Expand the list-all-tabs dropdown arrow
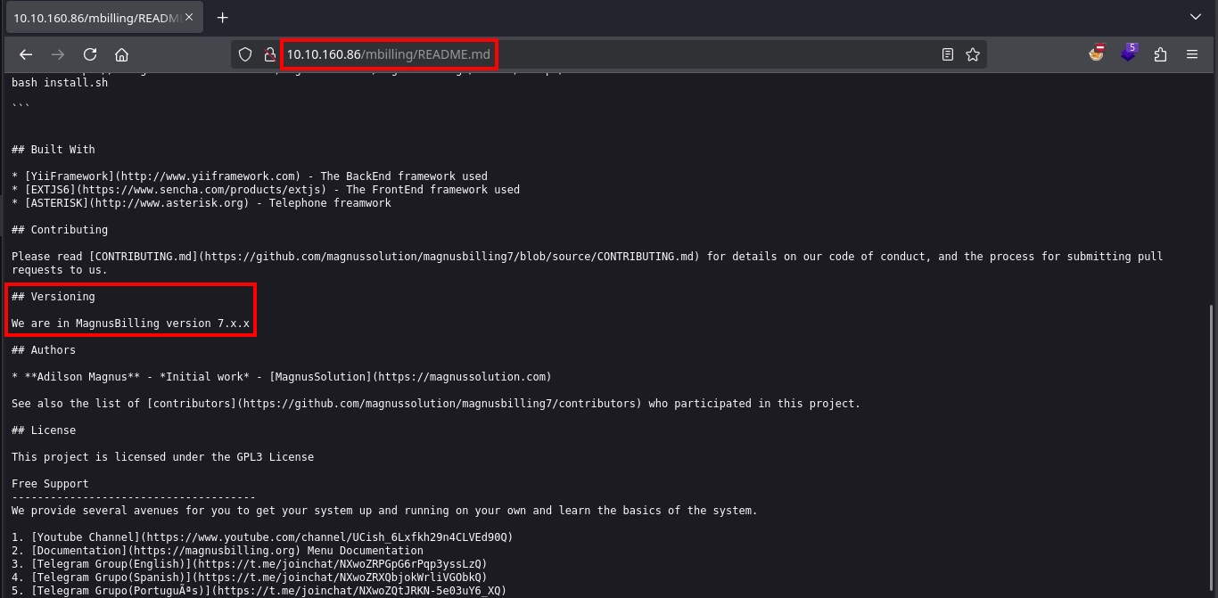The height and width of the screenshot is (598, 1218). 1196,17
